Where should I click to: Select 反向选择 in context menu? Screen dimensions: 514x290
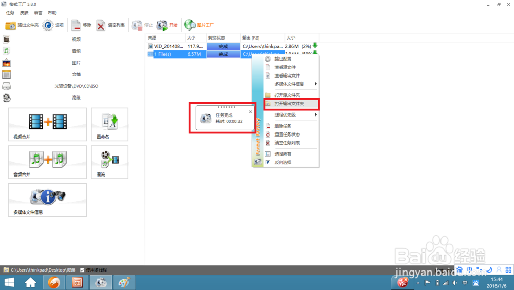(291, 162)
